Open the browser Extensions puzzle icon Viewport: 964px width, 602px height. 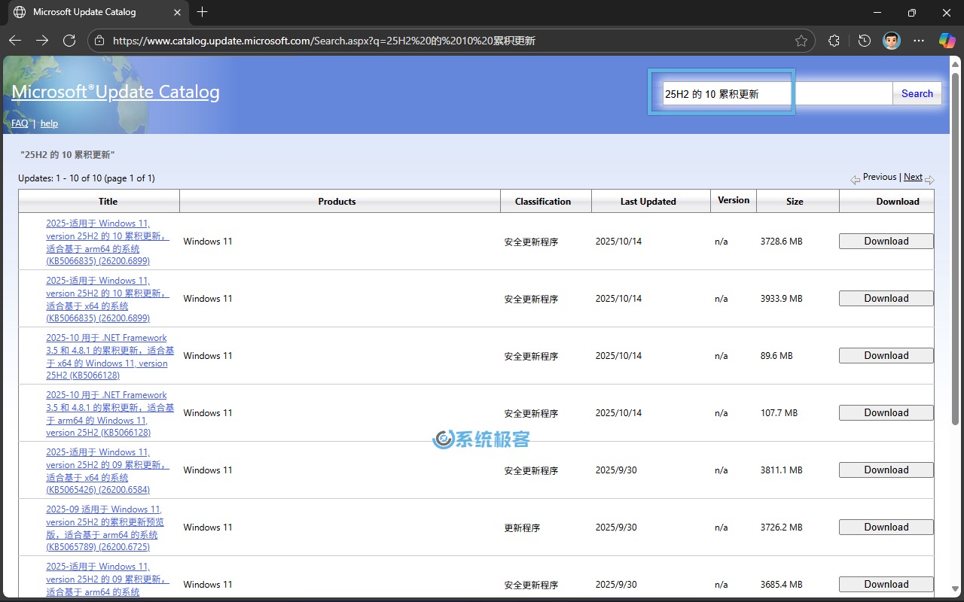tap(834, 41)
